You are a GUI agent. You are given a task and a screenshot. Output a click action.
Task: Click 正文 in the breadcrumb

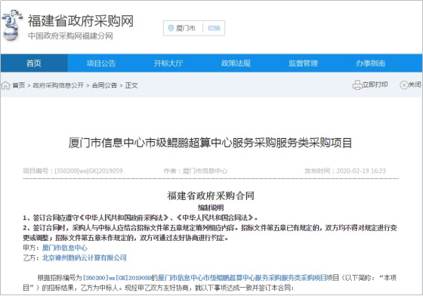131,85
